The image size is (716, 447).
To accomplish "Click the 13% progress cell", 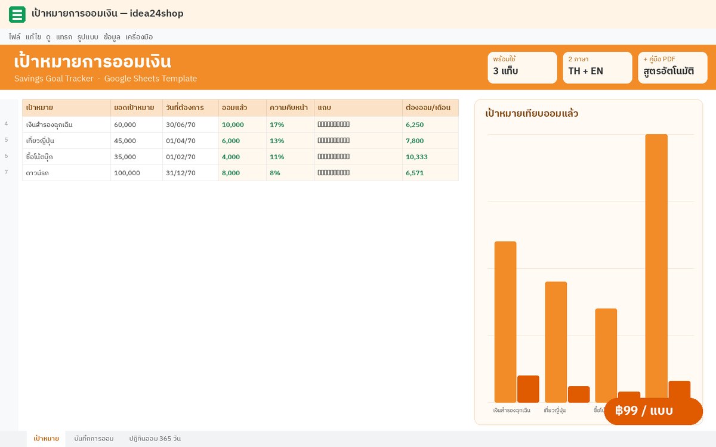I will [290, 141].
